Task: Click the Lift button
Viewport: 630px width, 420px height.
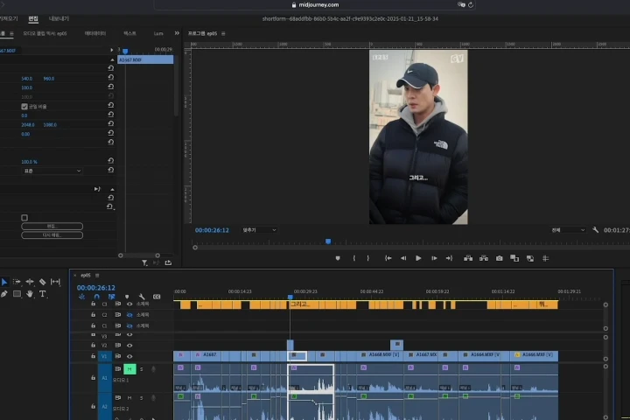Action: coord(468,258)
